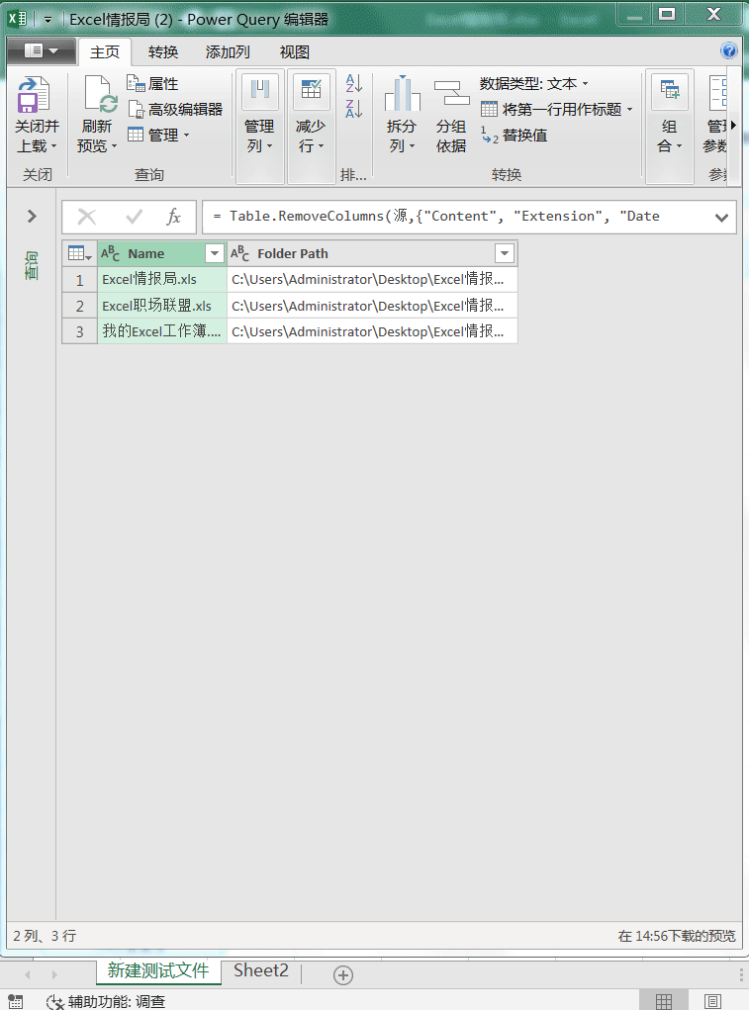Switch to the Transform (转换) tab
The height and width of the screenshot is (1010, 749).
[163, 52]
